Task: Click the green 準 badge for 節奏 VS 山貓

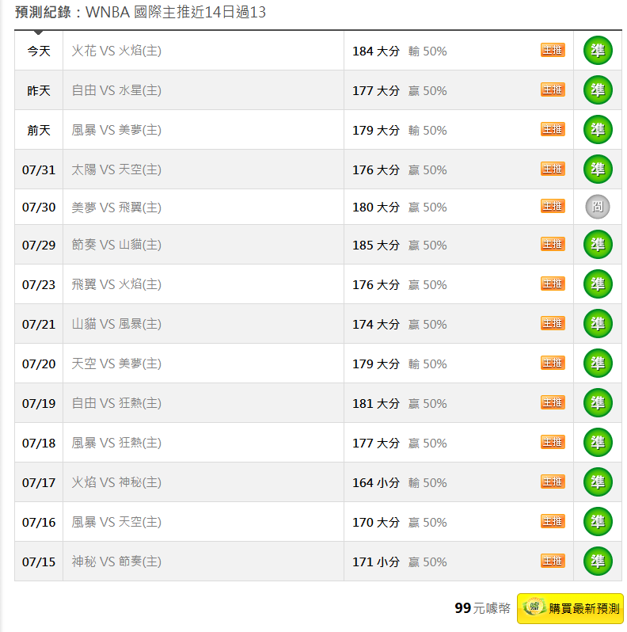Action: [598, 244]
